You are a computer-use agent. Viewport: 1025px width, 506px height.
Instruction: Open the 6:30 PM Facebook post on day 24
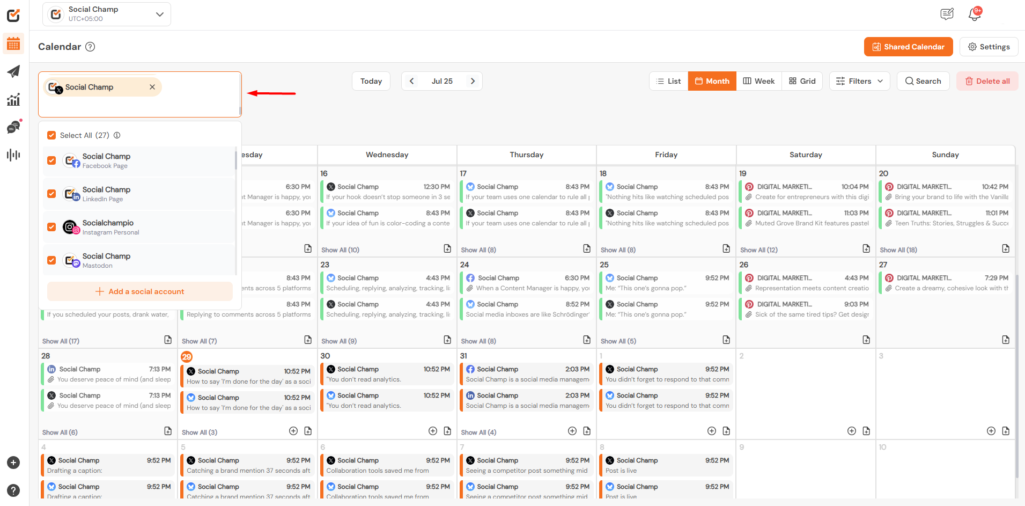[527, 283]
